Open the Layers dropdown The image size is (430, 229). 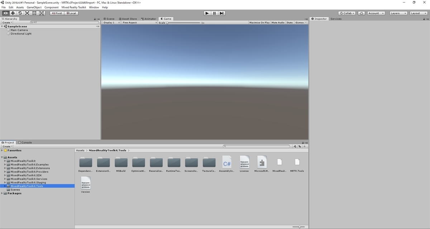pos(398,13)
